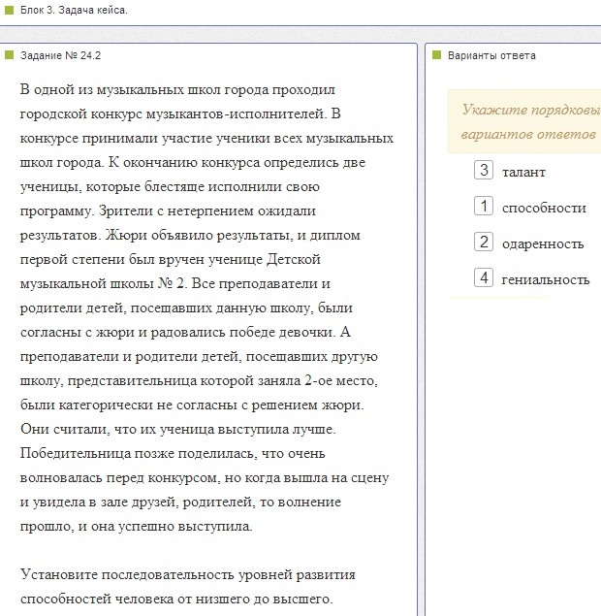Click the question line starting Установите последовательность
This screenshot has width=601, height=616.
188,574
